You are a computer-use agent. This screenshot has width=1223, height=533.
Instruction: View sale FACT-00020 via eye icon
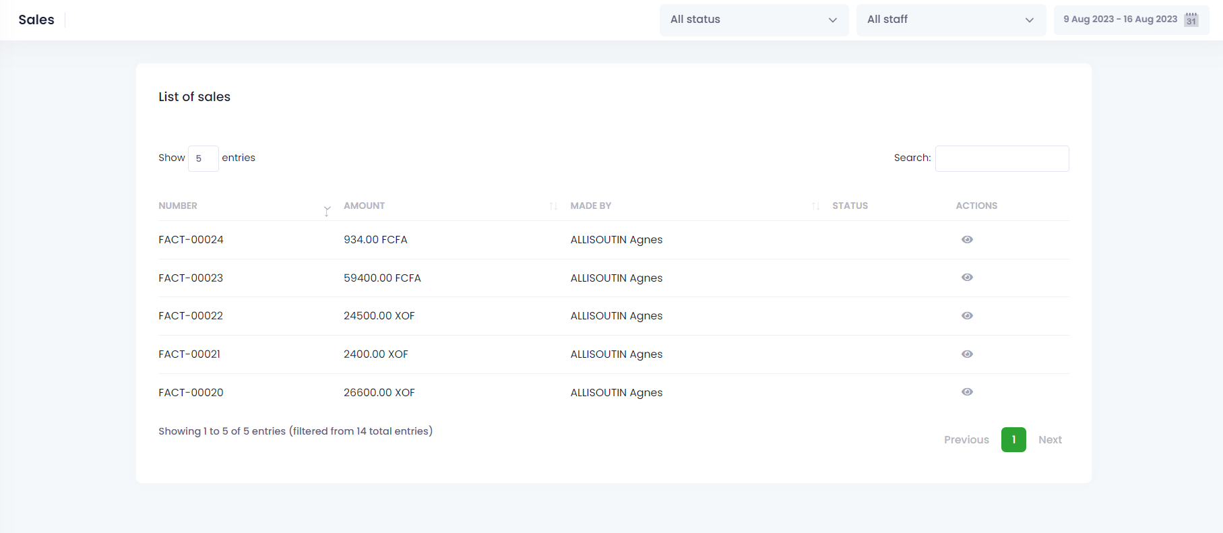tap(967, 392)
